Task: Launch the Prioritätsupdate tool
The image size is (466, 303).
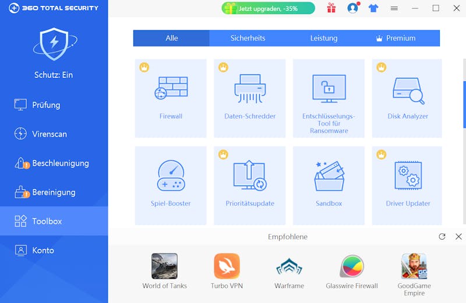Action: (x=250, y=186)
